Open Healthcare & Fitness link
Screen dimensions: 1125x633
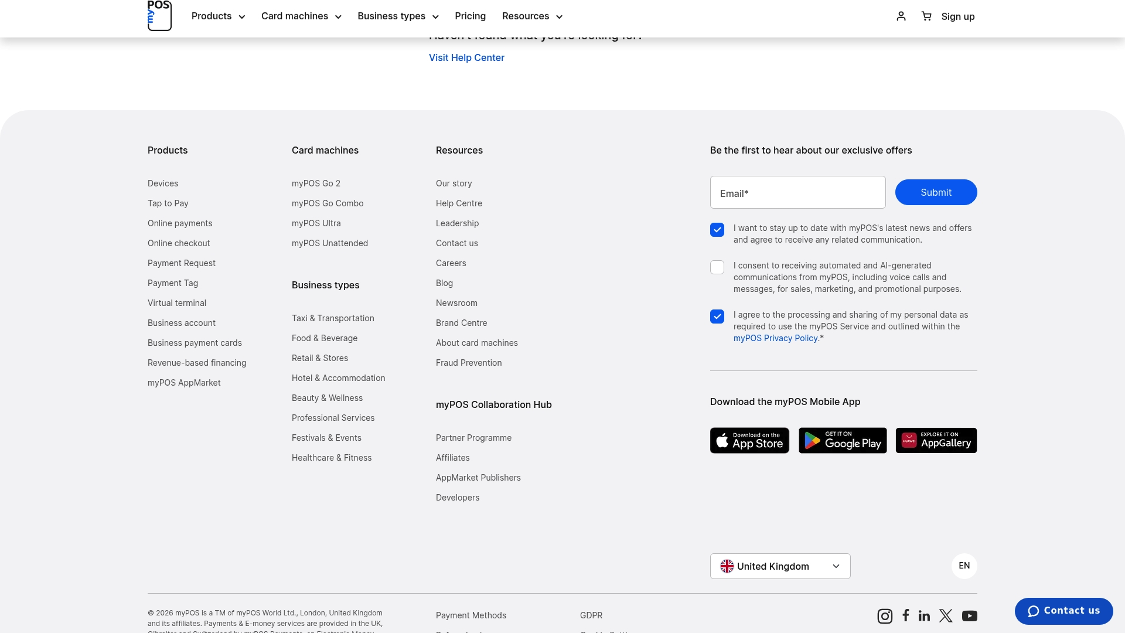[332, 458]
